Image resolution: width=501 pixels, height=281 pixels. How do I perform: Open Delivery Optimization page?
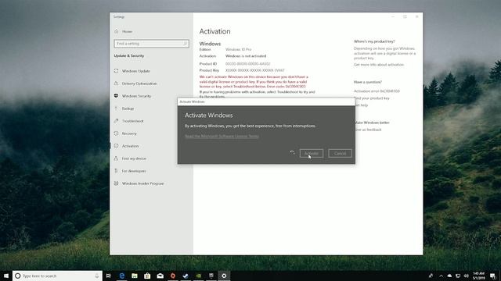[139, 84]
